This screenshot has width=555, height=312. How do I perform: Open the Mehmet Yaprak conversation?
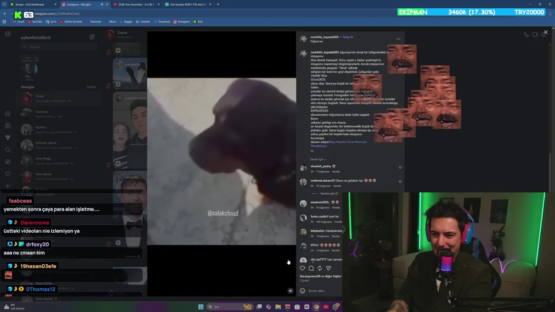click(x=60, y=145)
